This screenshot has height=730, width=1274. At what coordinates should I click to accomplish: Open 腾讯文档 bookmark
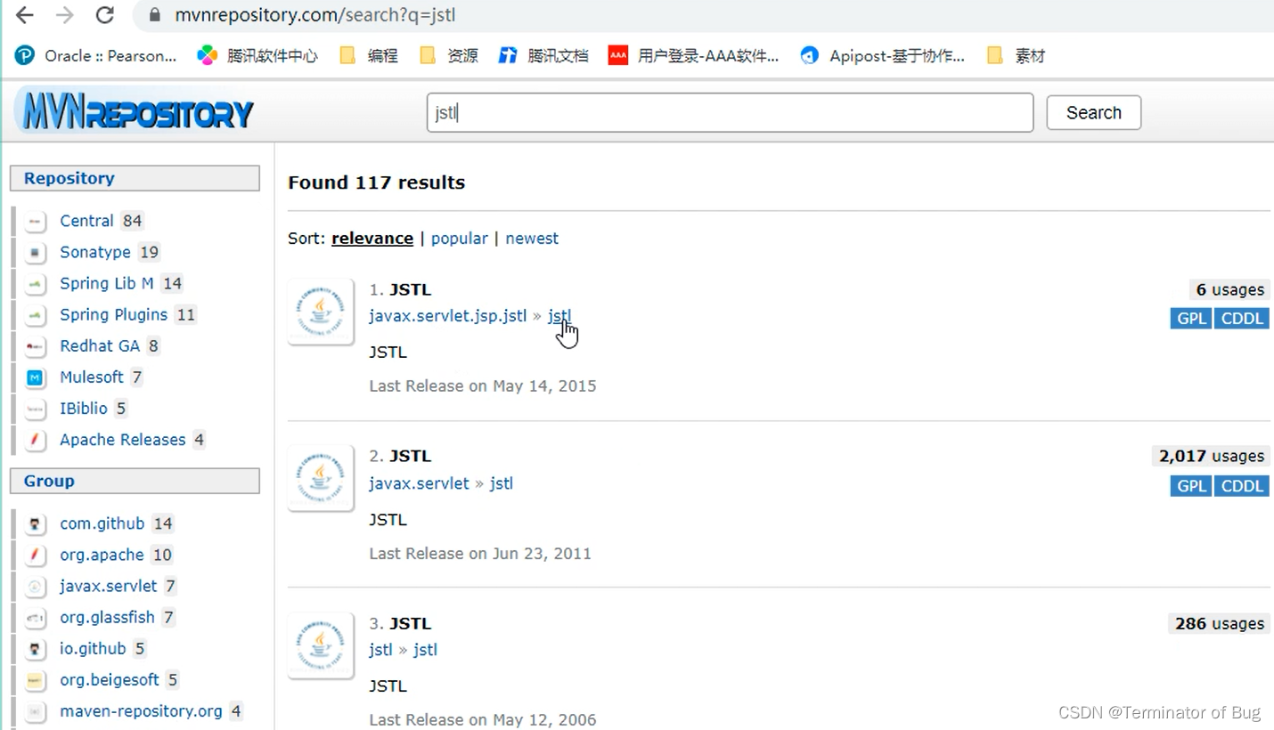tap(543, 56)
